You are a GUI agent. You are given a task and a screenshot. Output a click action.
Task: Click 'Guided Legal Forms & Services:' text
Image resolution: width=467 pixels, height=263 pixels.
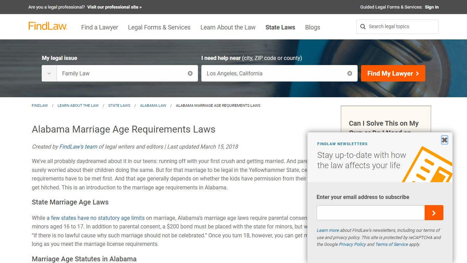(x=391, y=7)
